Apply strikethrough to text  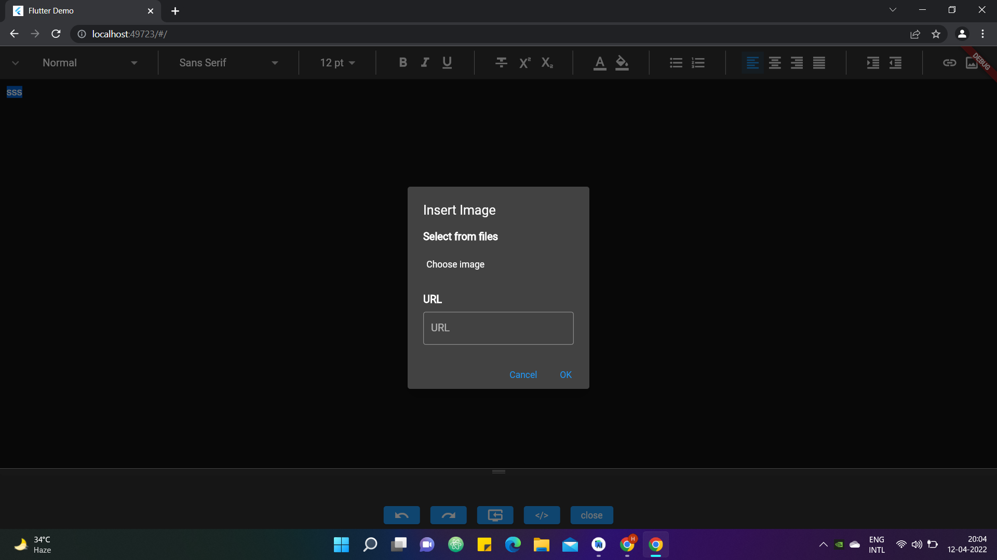click(501, 63)
